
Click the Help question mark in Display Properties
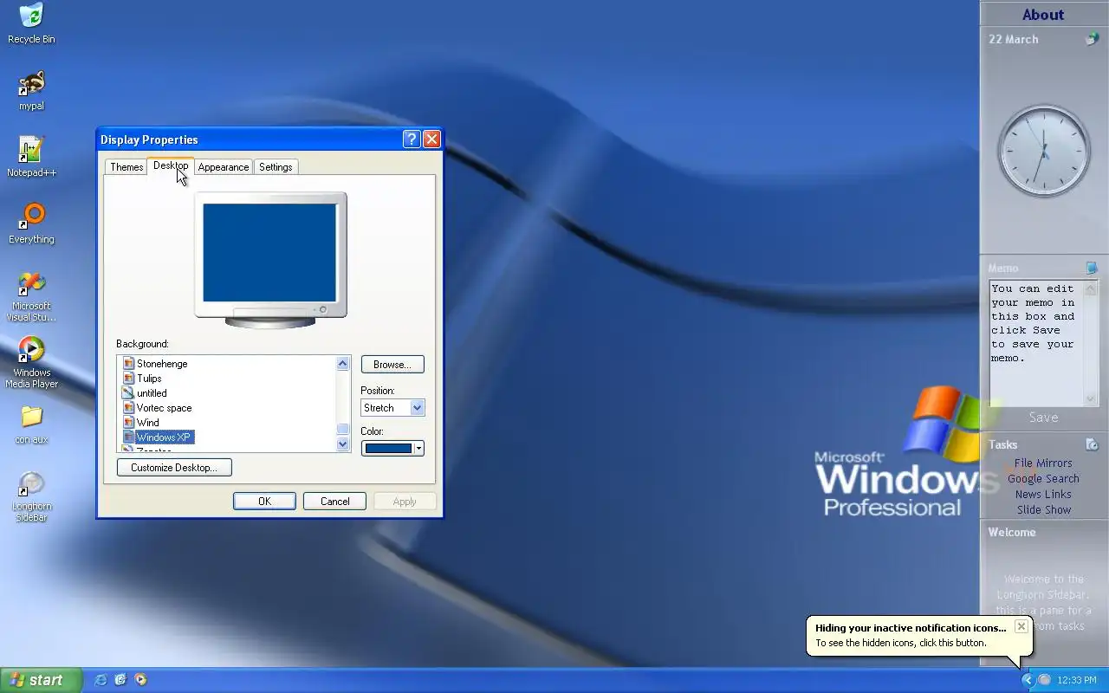(412, 139)
